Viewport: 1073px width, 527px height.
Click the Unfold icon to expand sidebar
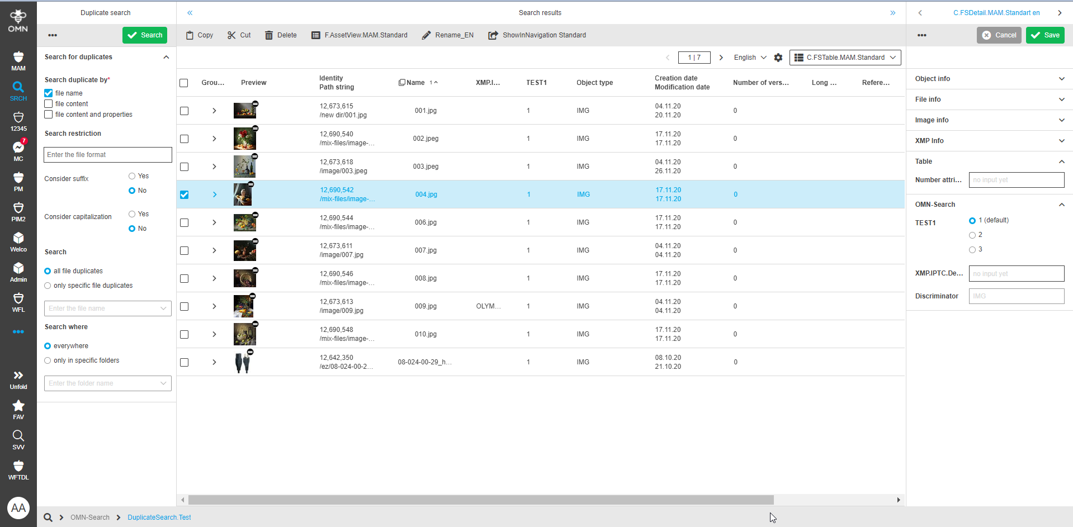point(18,378)
